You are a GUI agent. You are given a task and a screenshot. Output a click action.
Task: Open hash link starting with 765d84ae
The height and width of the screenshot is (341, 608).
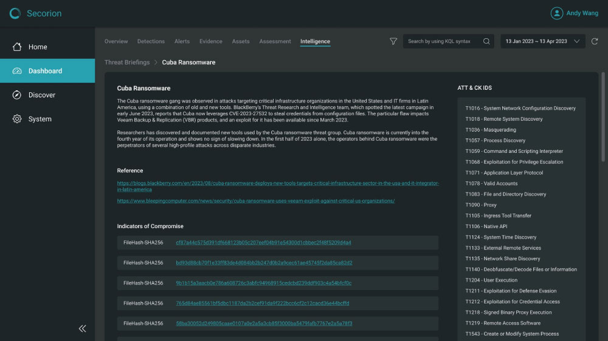pyautogui.click(x=263, y=303)
